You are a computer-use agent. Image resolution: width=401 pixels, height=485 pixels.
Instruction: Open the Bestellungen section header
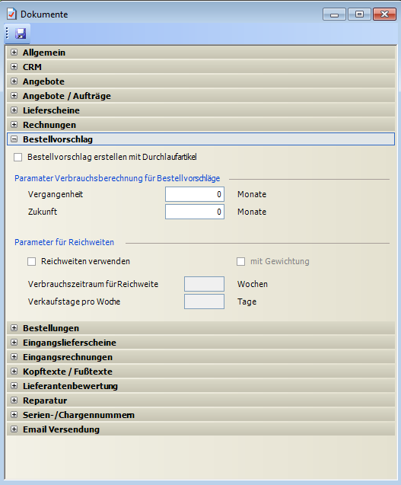tap(201, 328)
